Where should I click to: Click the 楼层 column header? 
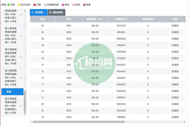pos(43,19)
